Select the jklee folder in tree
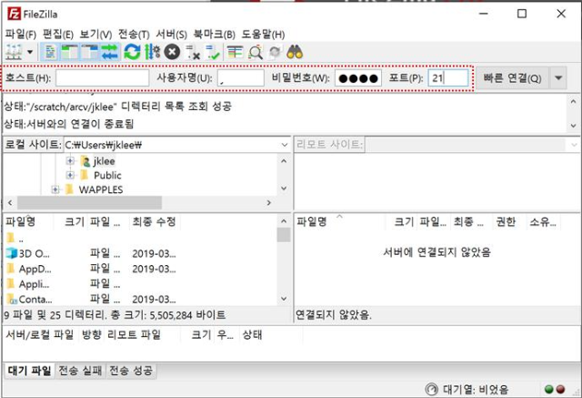Image resolution: width=582 pixels, height=398 pixels. (105, 161)
